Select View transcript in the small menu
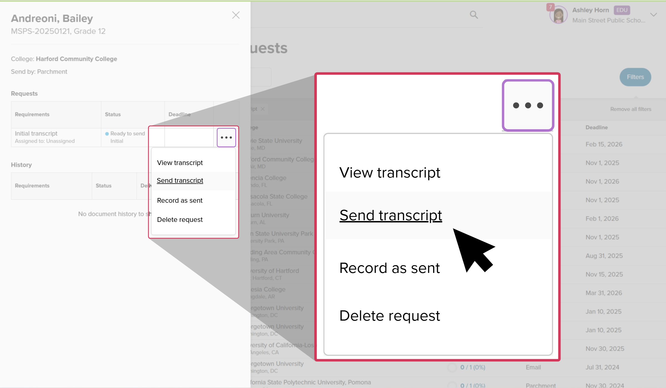The width and height of the screenshot is (666, 388). tap(180, 163)
